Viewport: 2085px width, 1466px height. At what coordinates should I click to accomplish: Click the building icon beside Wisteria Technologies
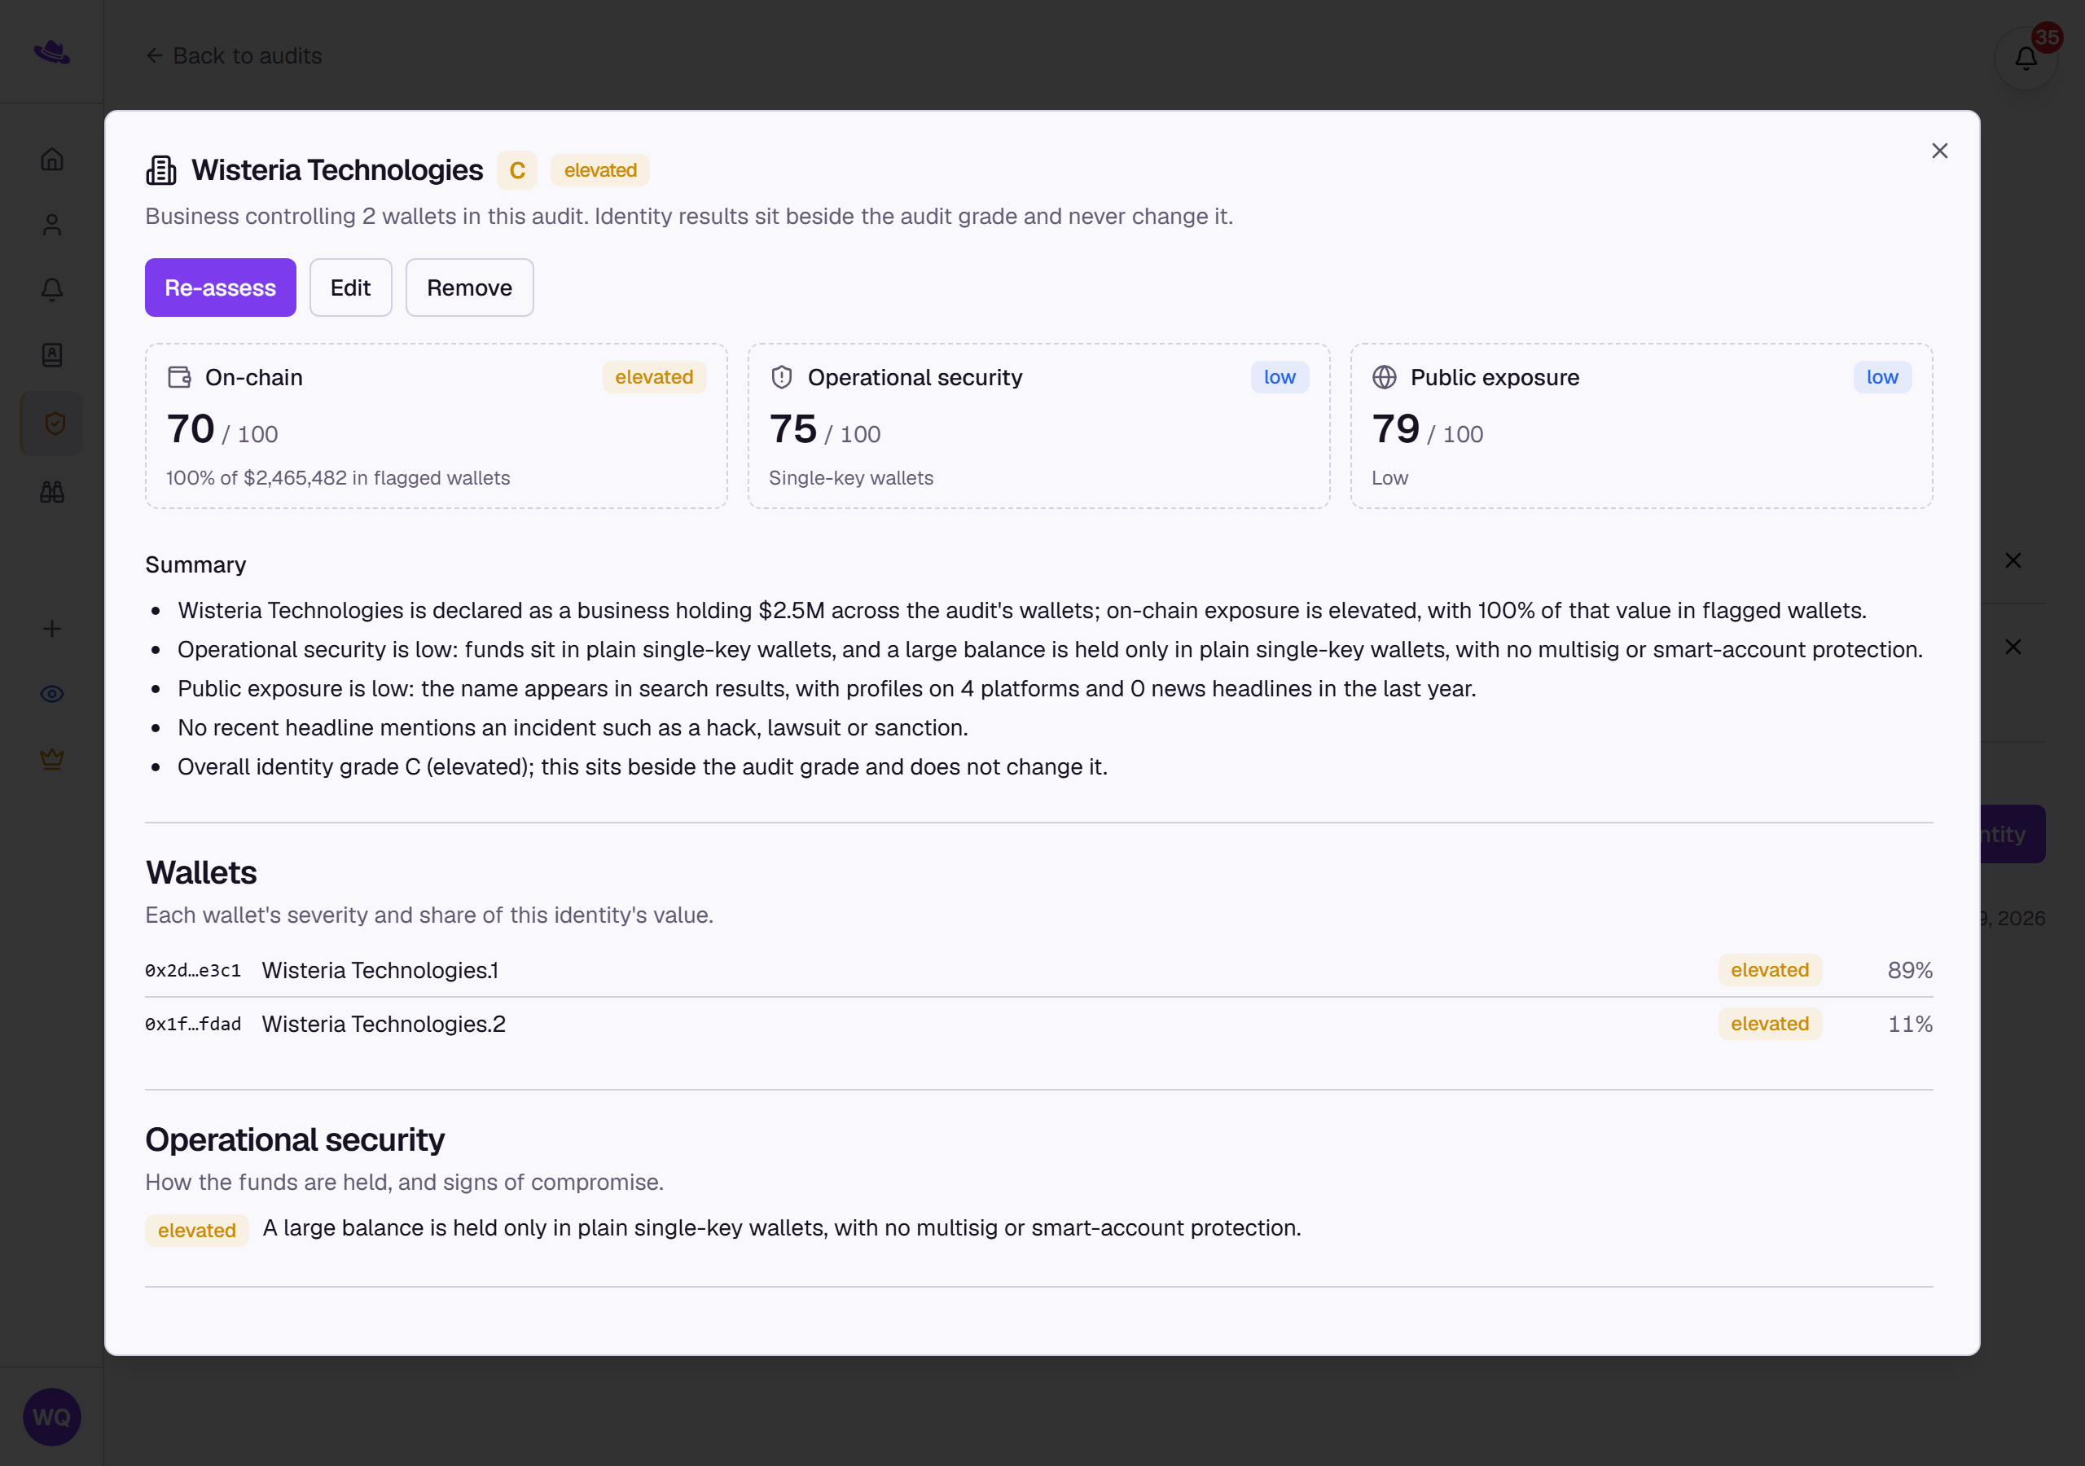click(x=160, y=170)
